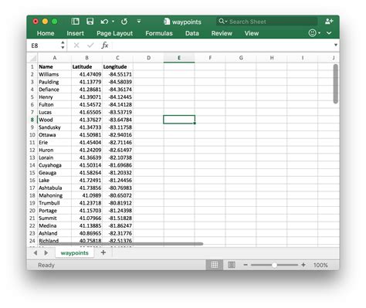The width and height of the screenshot is (366, 308).
Task: Click the horizontal scrollbar thumb
Action: 121,243
